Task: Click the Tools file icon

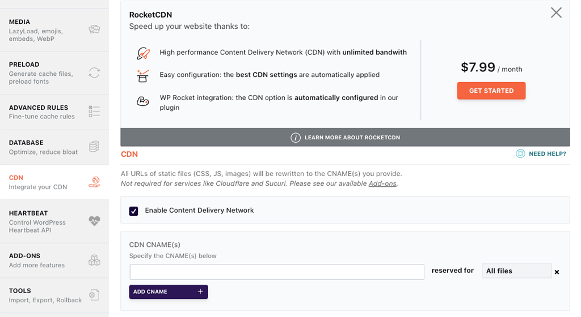Action: coord(94,295)
